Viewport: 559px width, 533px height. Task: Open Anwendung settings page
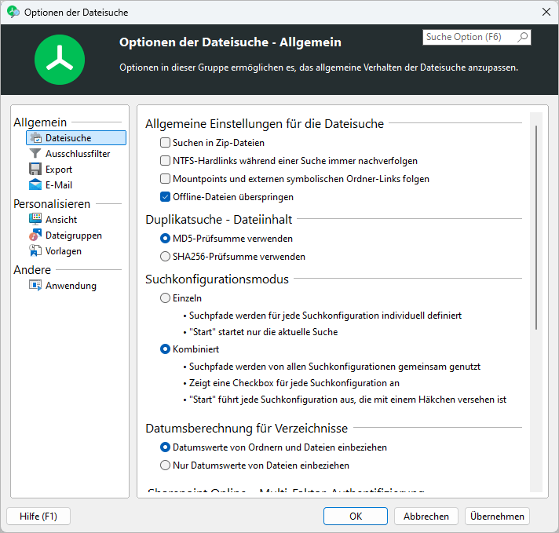pyautogui.click(x=71, y=286)
